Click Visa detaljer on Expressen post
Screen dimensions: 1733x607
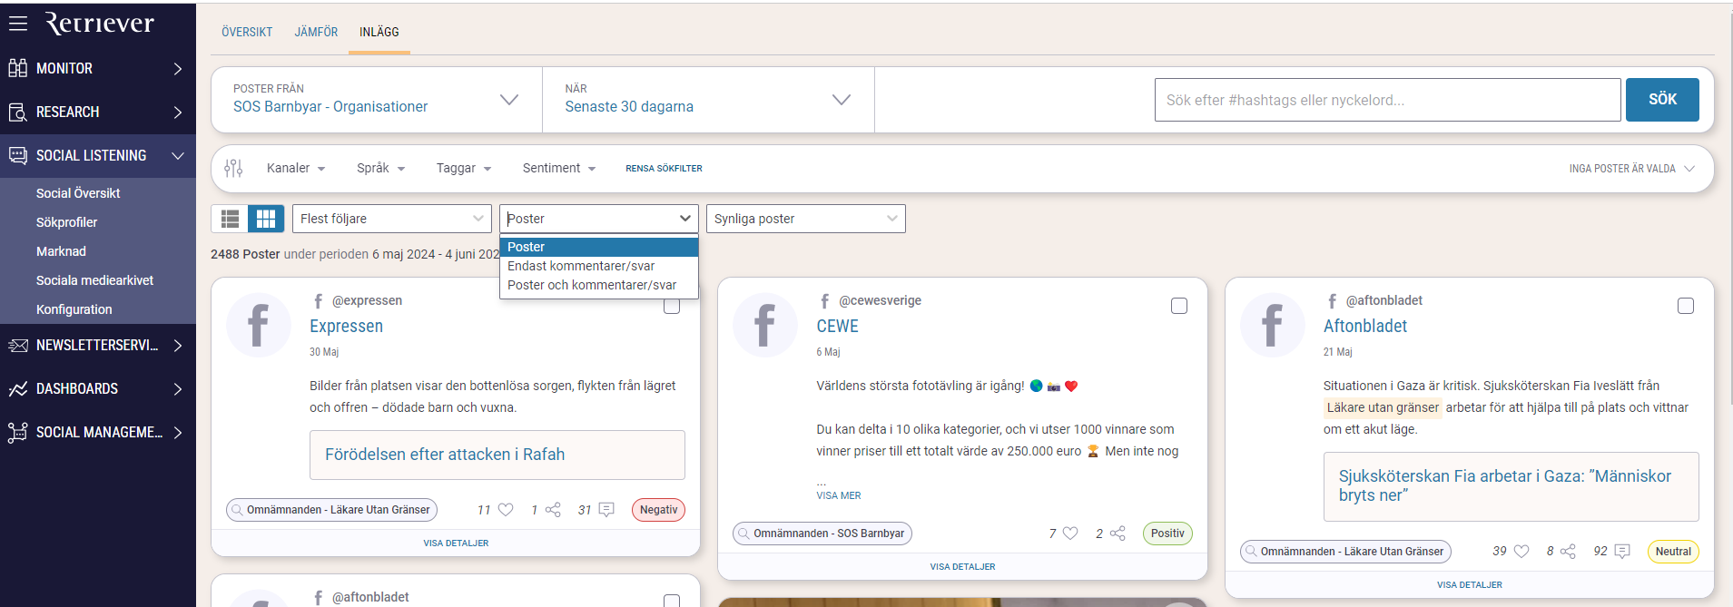point(456,543)
